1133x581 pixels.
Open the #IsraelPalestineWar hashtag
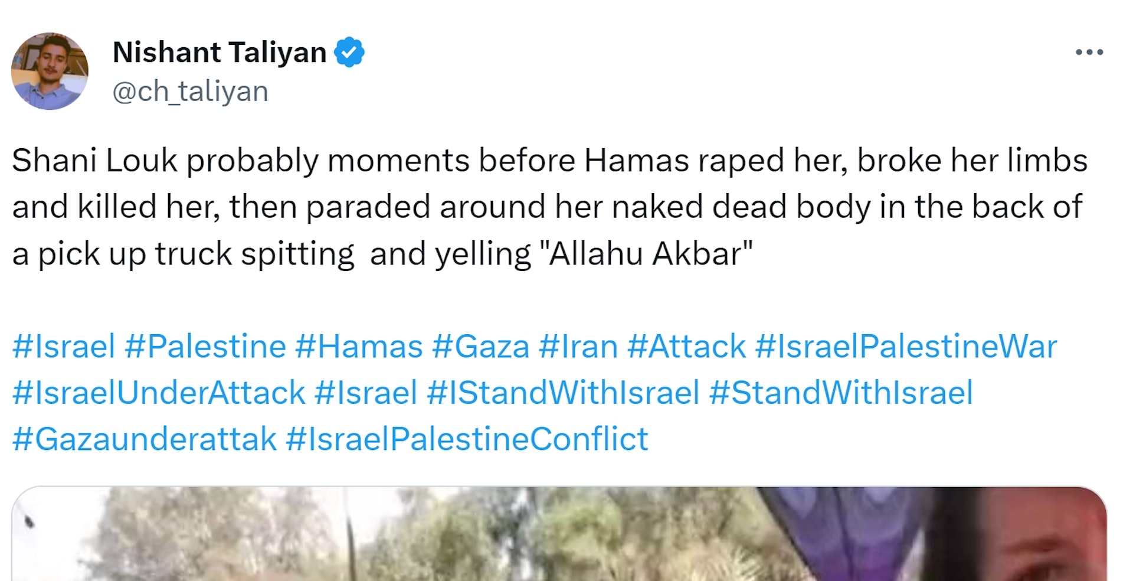click(906, 347)
